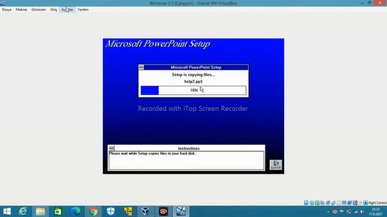Click the USB devices status icon
The width and height of the screenshot is (387, 217).
tap(333, 203)
